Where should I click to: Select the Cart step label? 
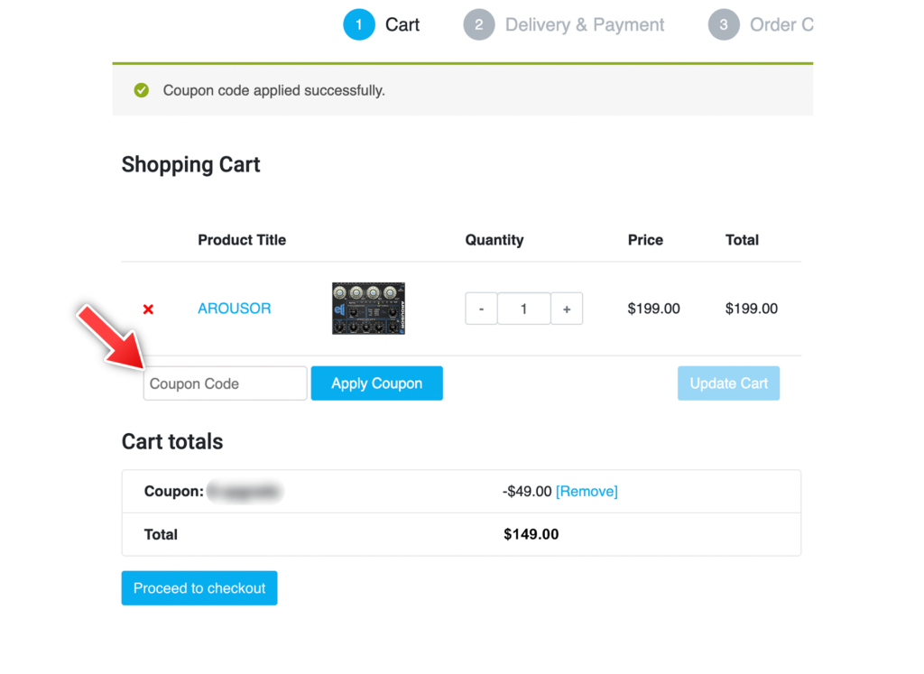(402, 24)
